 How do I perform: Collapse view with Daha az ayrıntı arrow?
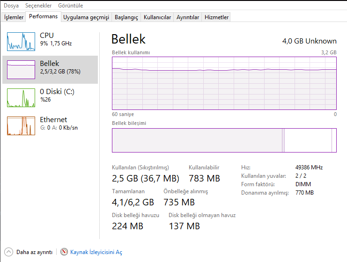pos(9,252)
